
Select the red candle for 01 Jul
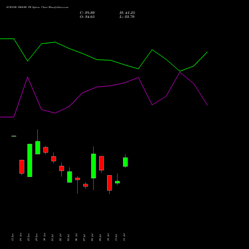click(x=54, y=159)
